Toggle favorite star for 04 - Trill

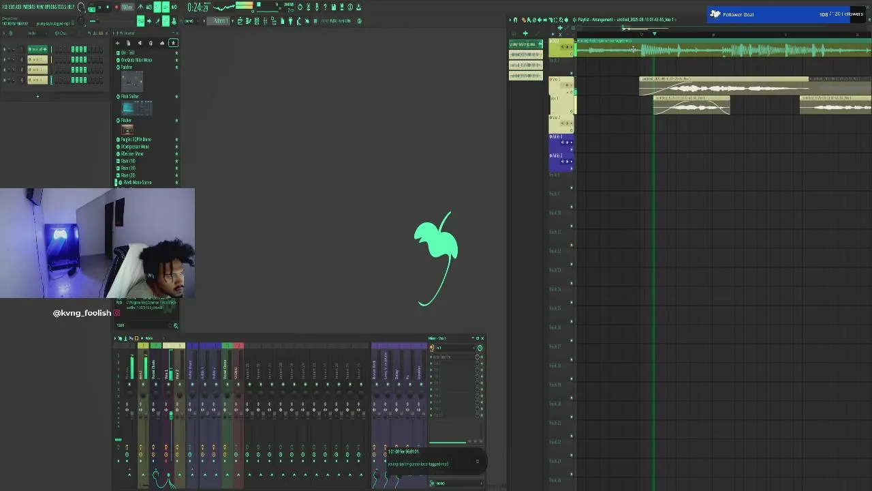pyautogui.click(x=176, y=53)
